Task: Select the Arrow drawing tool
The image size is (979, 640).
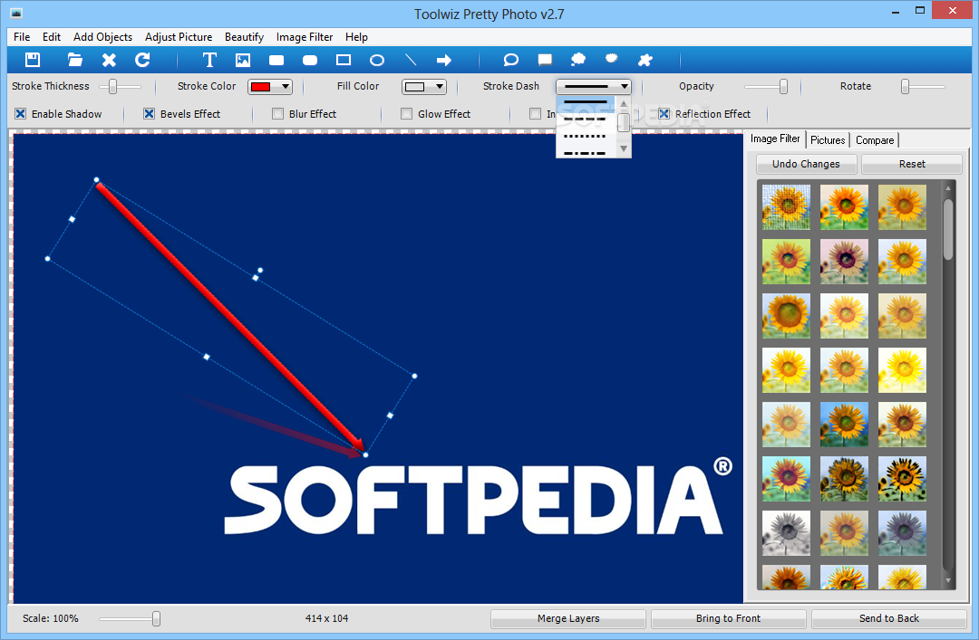Action: [x=444, y=61]
